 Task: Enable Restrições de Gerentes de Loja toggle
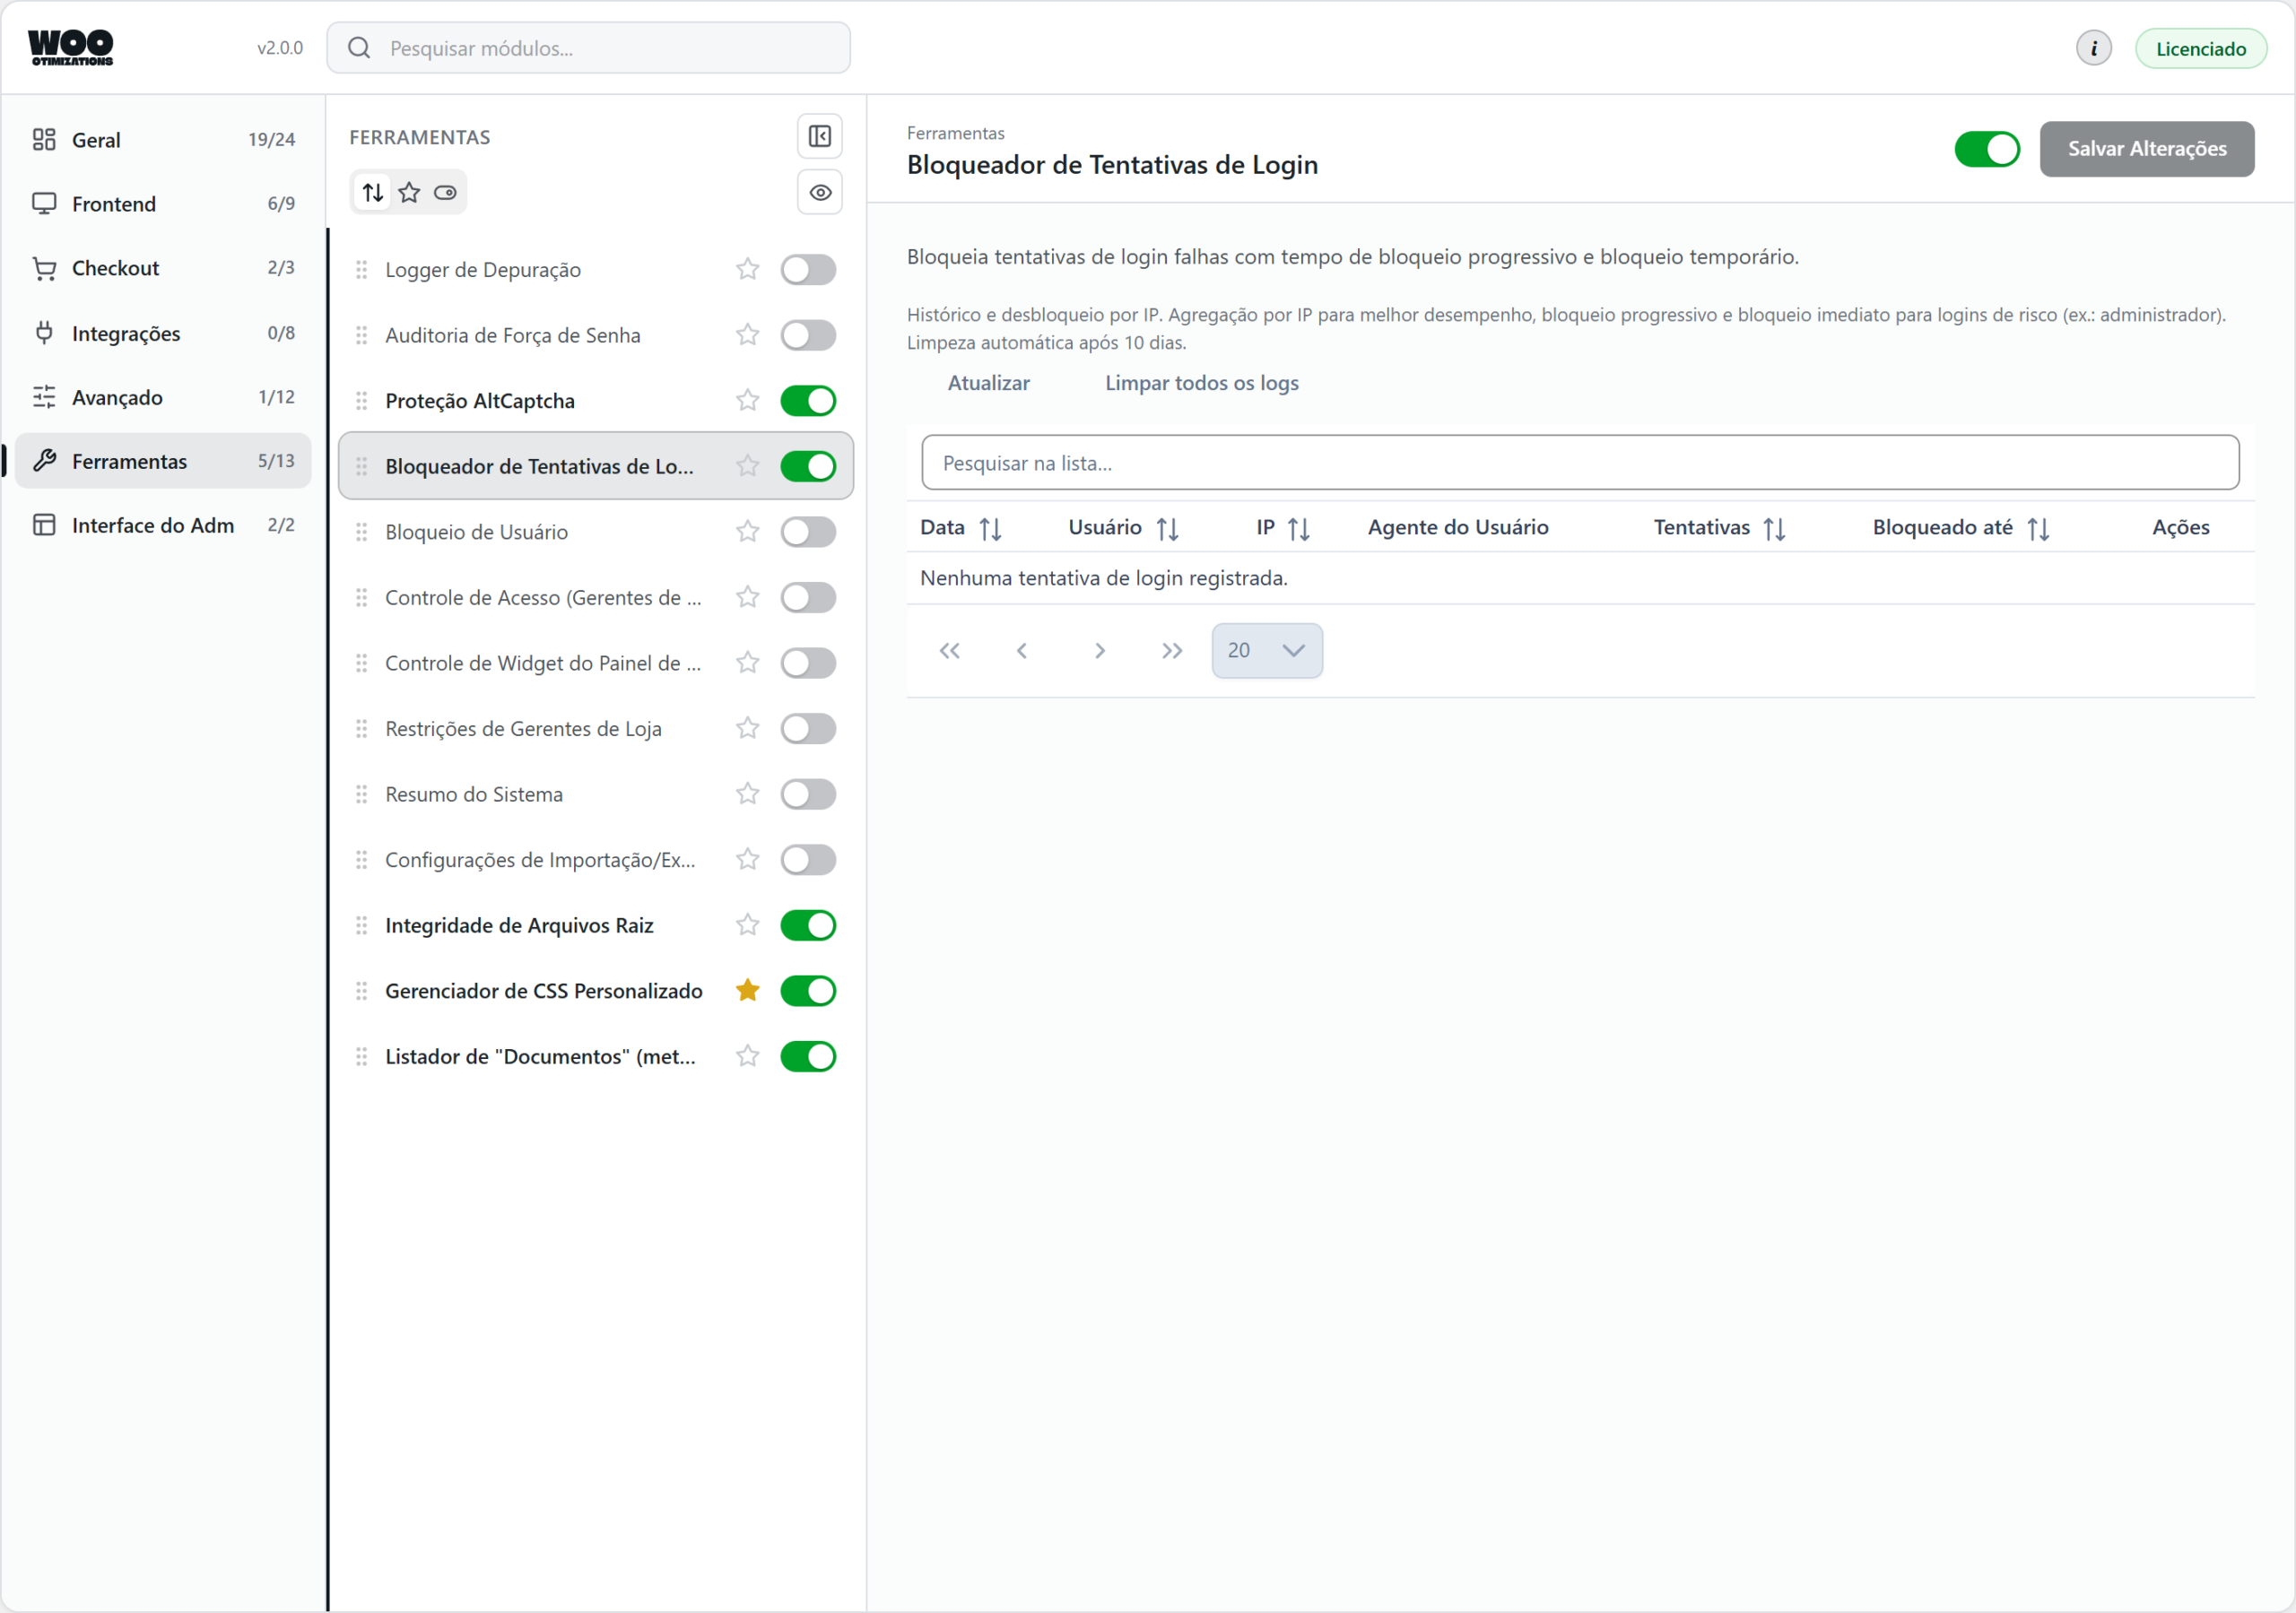pyautogui.click(x=808, y=728)
